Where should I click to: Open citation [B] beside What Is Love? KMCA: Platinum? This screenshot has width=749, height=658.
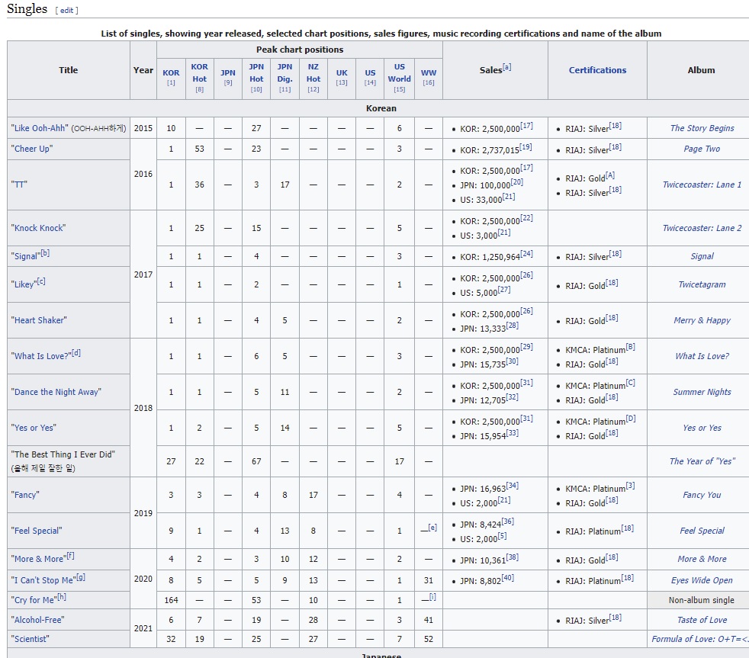click(x=631, y=347)
